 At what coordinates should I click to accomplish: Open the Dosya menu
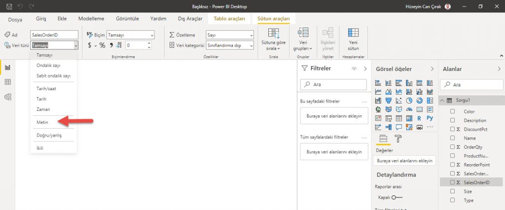(x=15, y=20)
